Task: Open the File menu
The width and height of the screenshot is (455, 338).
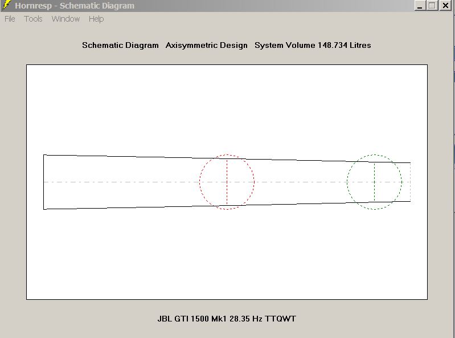Action: click(10, 19)
